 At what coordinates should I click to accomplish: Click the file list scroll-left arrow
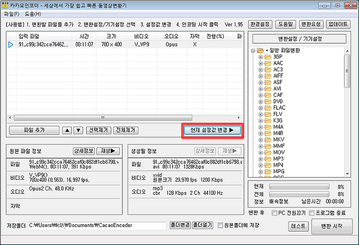click(10, 118)
